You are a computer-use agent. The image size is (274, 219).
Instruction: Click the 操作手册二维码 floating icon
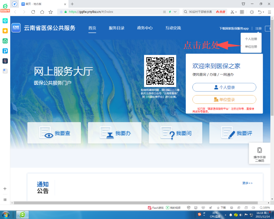click(259, 155)
